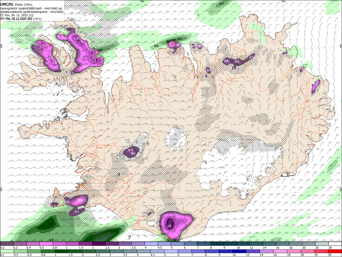Click the 'UWC/IG: Vindur (10m)' title line
The height and width of the screenshot is (257, 342).
pos(16,4)
